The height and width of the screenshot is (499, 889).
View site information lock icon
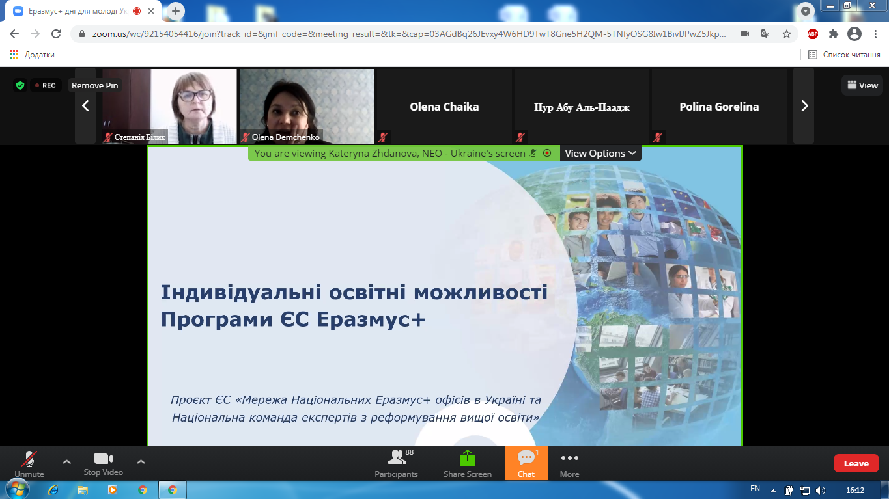(82, 34)
